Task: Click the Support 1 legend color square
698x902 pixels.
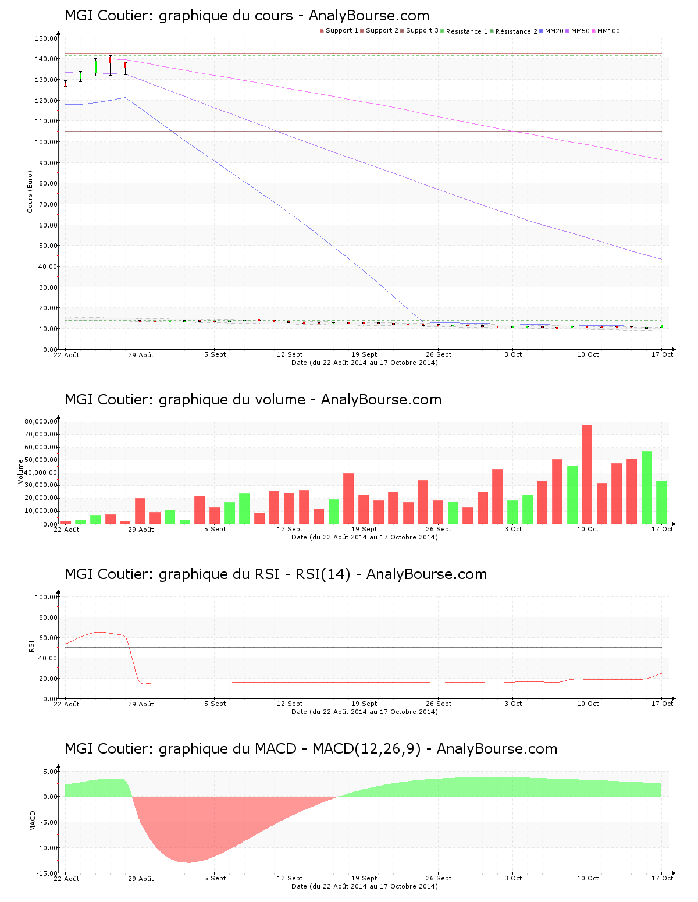Action: [x=322, y=31]
